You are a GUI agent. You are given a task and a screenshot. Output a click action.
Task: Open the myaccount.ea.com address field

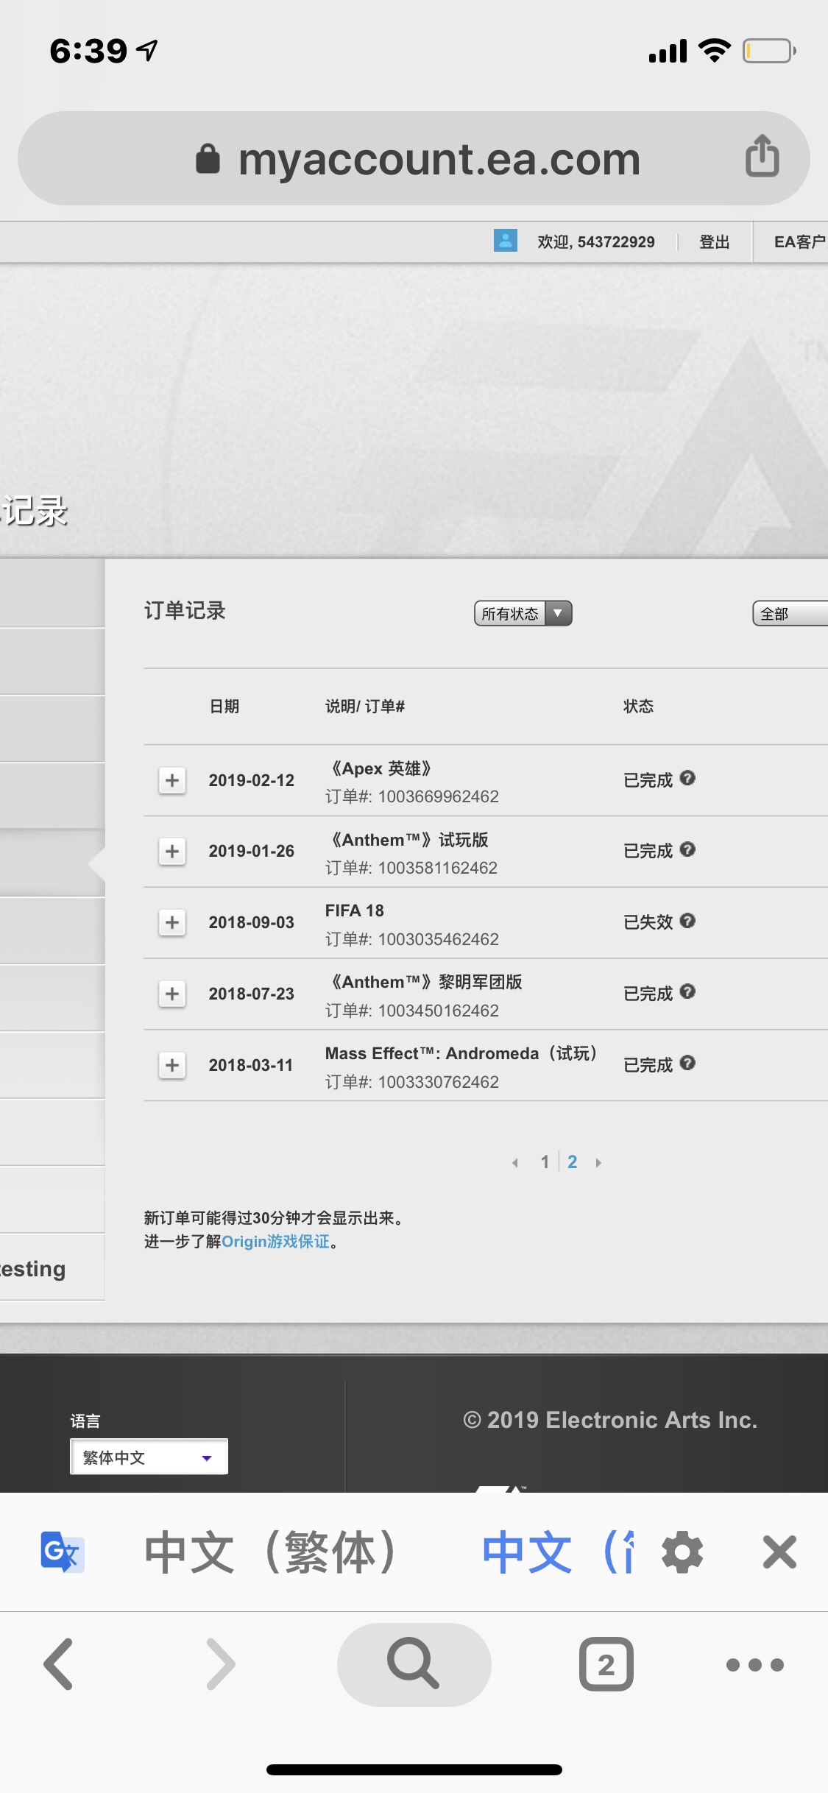414,158
